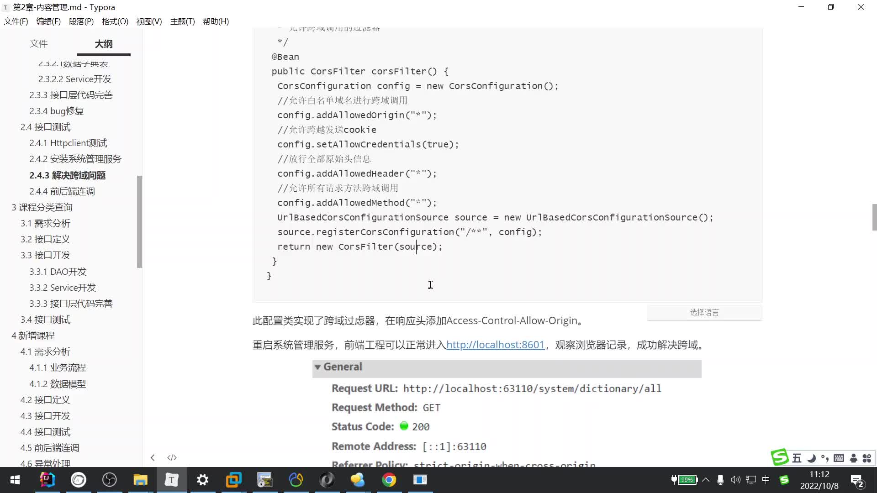Go to outline item 2.4.3 解决跨域问题
877x493 pixels.
click(x=68, y=175)
